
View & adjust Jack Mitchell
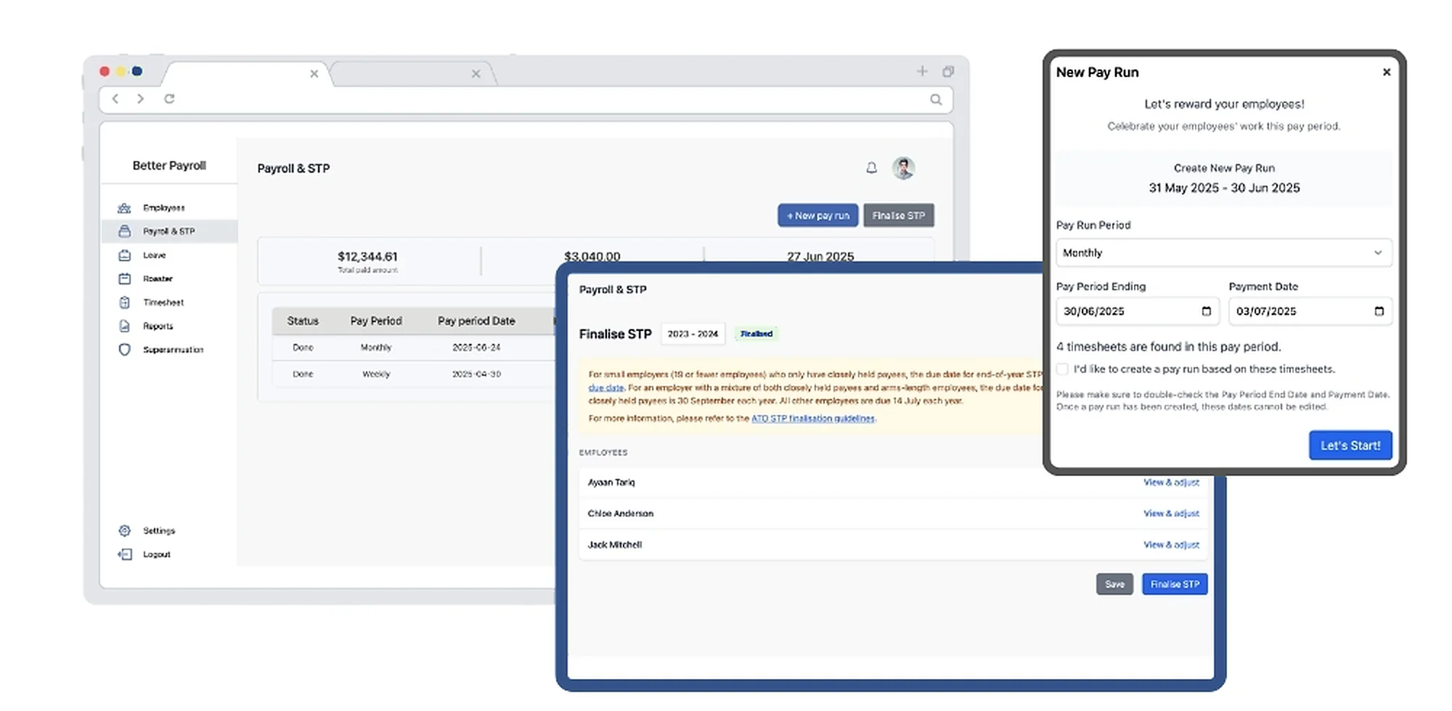pos(1171,545)
